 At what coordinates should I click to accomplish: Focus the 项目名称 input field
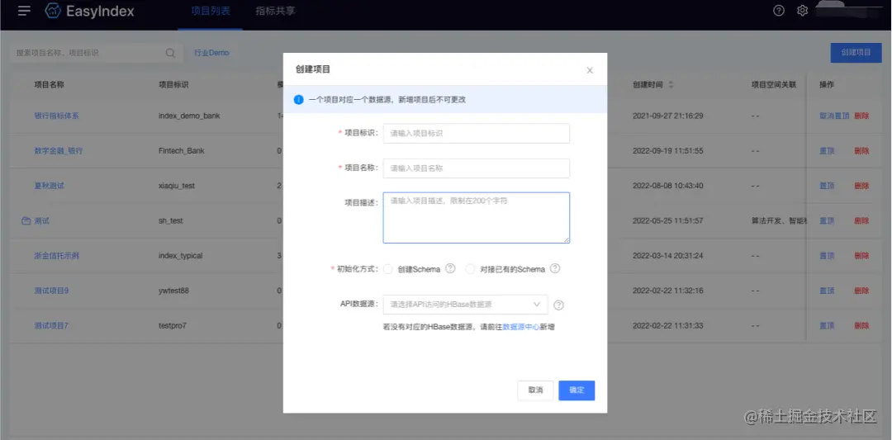(477, 168)
